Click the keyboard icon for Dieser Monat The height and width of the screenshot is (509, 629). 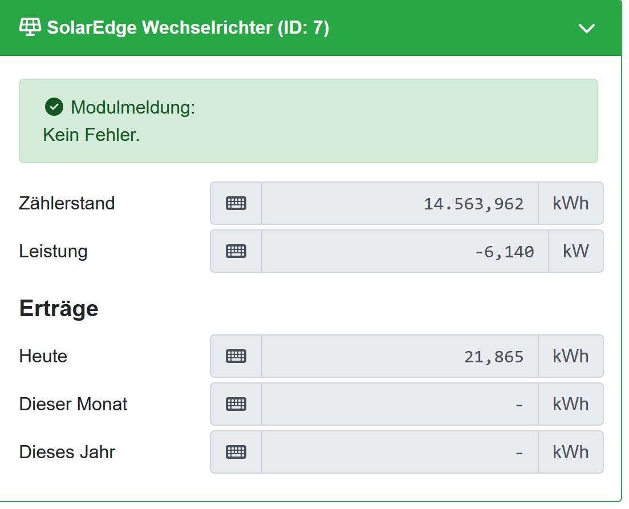pos(236,404)
